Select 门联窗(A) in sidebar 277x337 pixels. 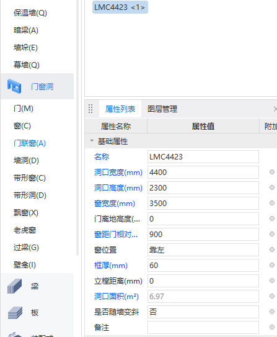[x=30, y=143]
